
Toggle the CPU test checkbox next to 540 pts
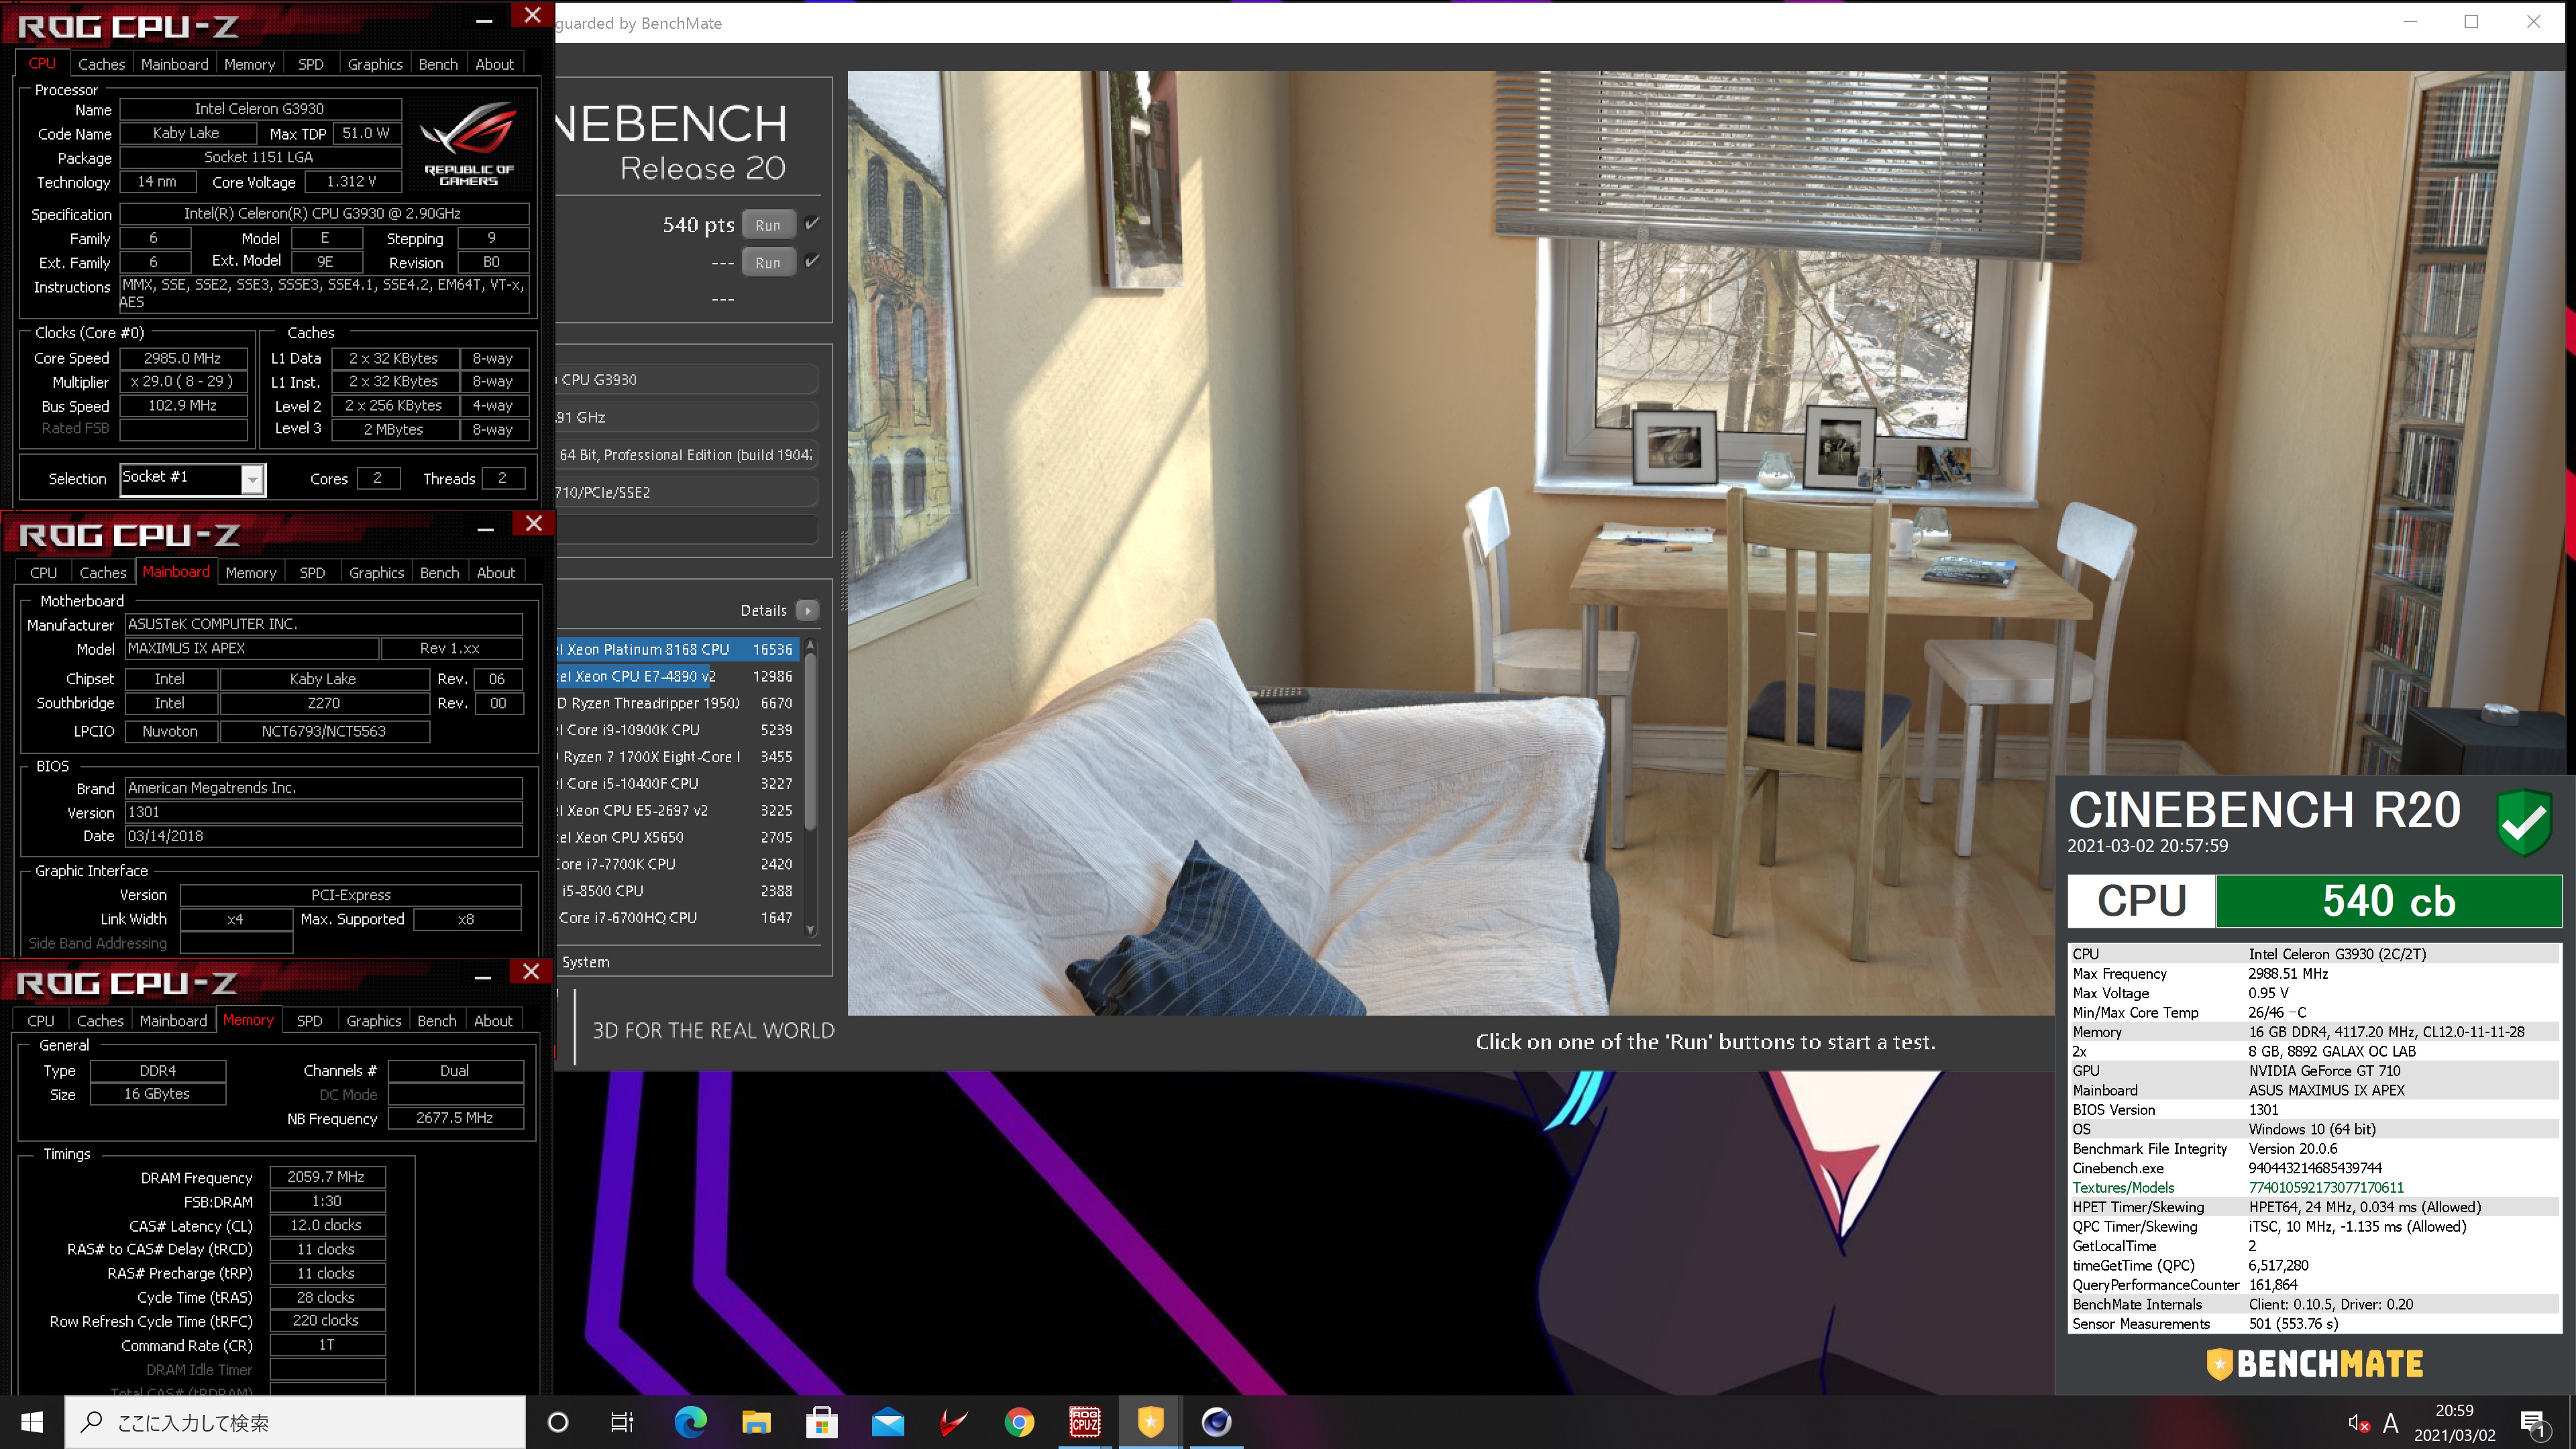[x=812, y=224]
